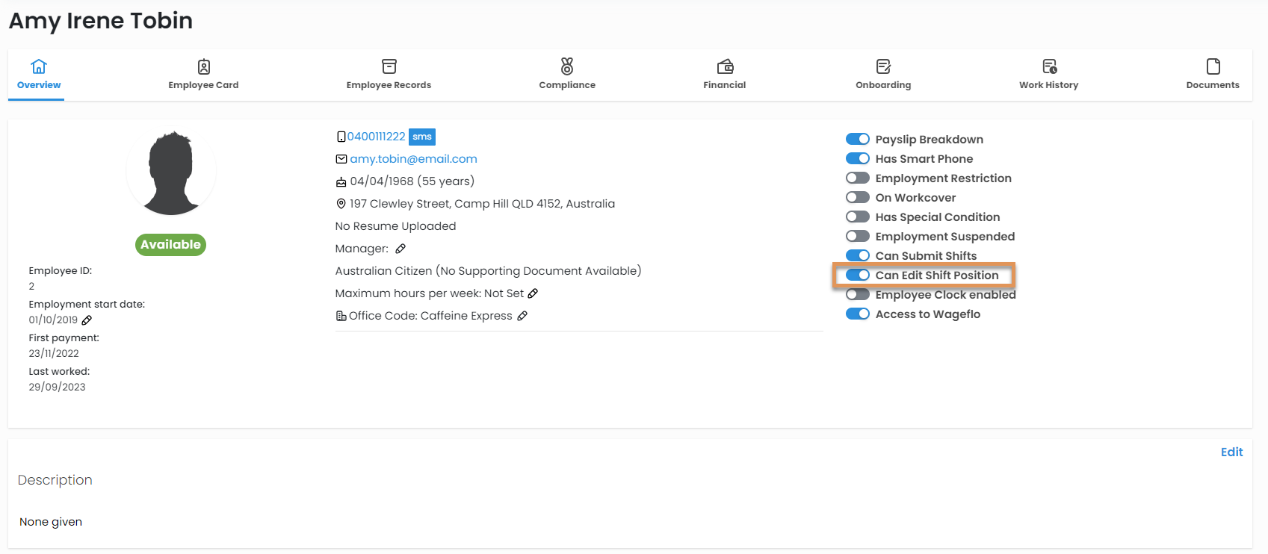1268x554 pixels.
Task: Click the Financial wallet icon
Action: click(725, 66)
